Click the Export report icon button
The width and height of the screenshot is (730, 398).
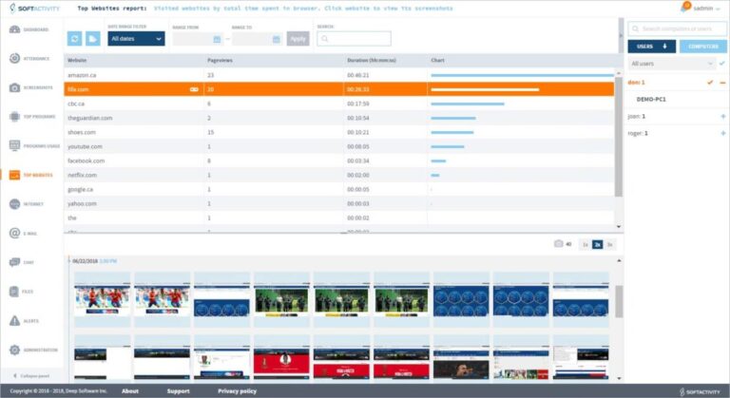tap(92, 39)
